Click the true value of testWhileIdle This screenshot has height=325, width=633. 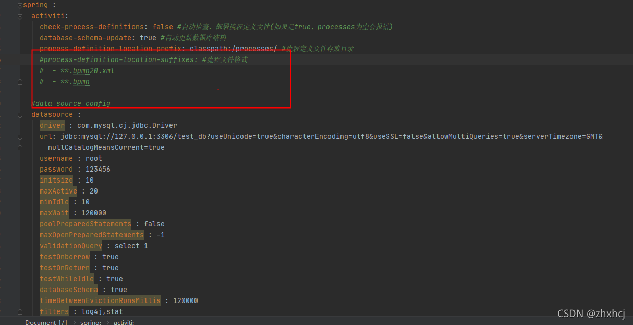pos(115,279)
